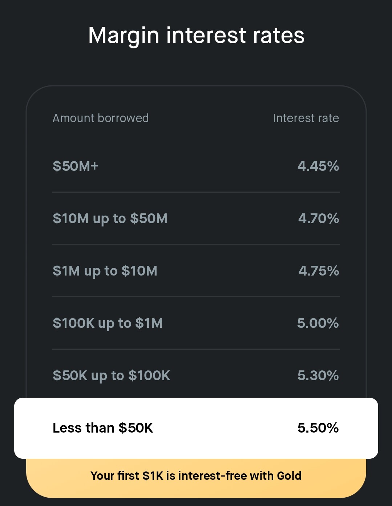The image size is (392, 506).
Task: Click the word 'Margin' in the heading
Action: (x=124, y=36)
